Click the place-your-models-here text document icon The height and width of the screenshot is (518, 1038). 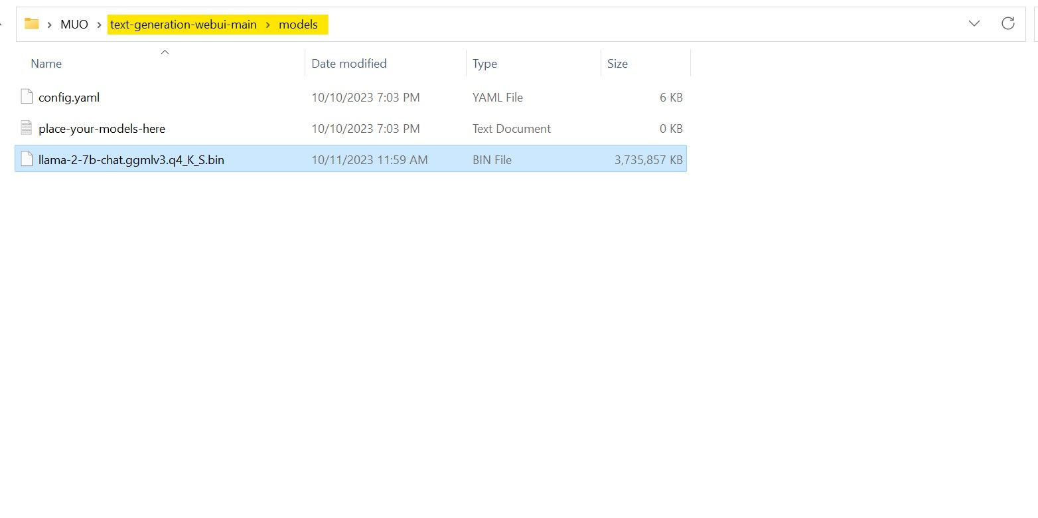pos(27,128)
